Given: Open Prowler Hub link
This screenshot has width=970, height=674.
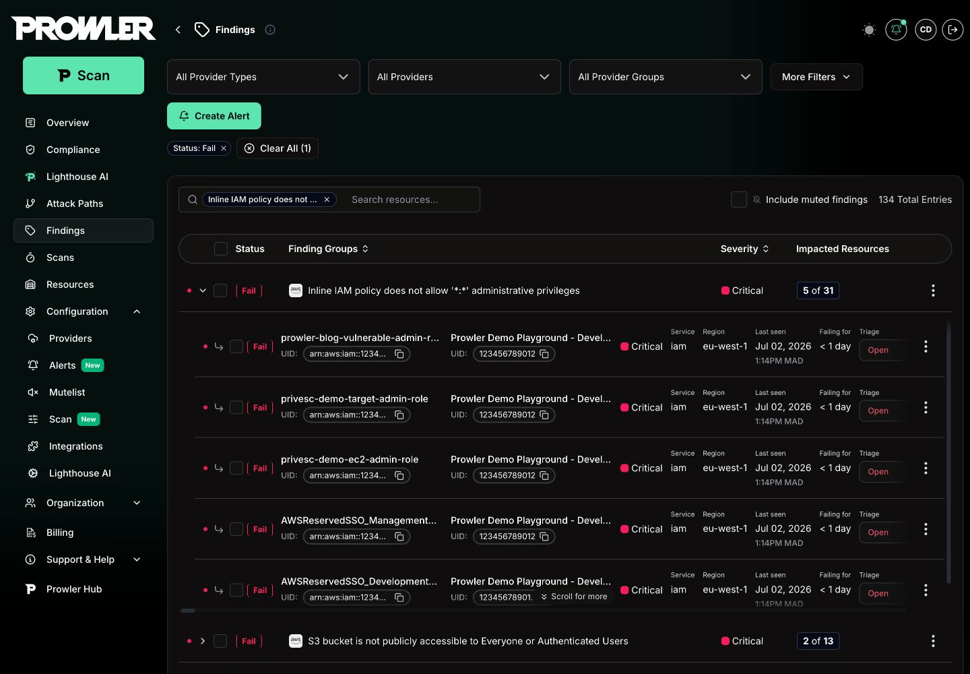Looking at the screenshot, I should coord(84,589).
